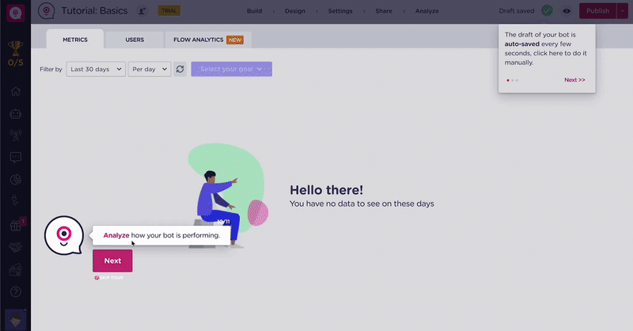Open the gift icon with notification badge
The image size is (633, 331).
[15, 225]
